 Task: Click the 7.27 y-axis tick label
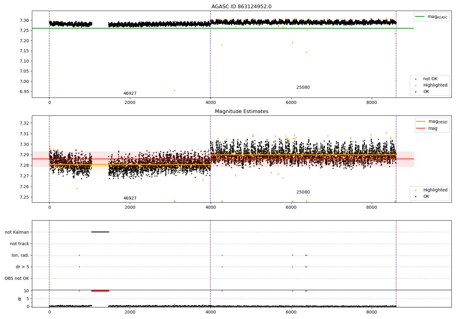[x=24, y=176]
